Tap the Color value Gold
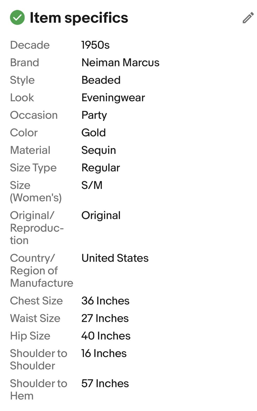Viewport: 257px width, 411px height. [93, 133]
